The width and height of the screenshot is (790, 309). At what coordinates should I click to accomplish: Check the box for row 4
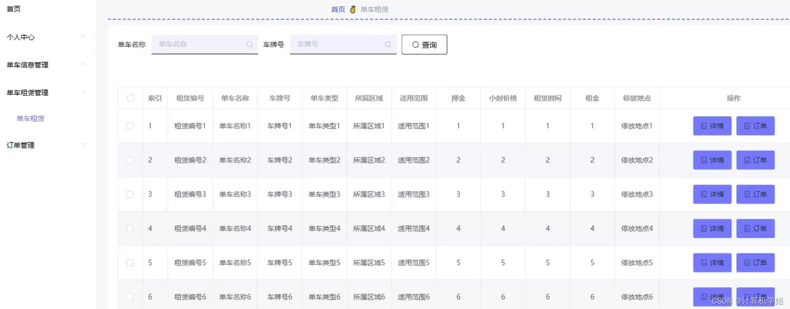130,228
